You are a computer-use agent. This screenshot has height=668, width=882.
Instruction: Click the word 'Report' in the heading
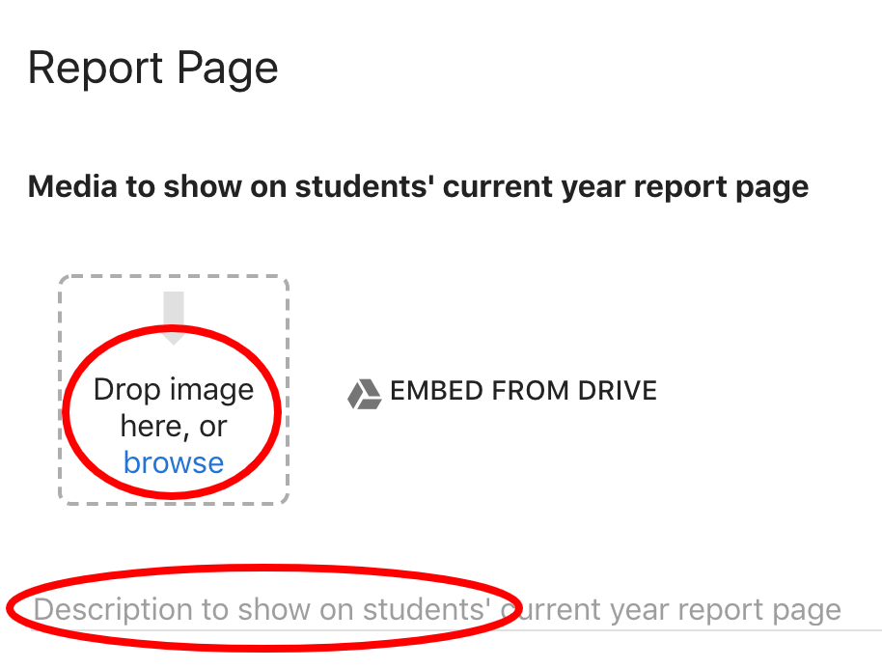pyautogui.click(x=96, y=70)
